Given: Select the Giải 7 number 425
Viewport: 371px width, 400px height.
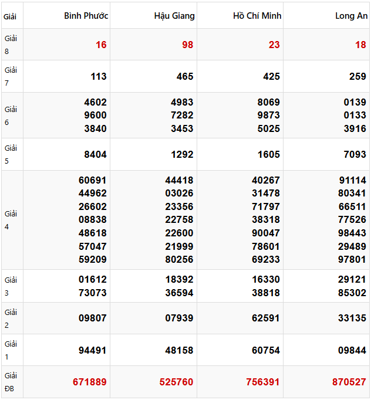Looking at the screenshot, I should tap(272, 76).
